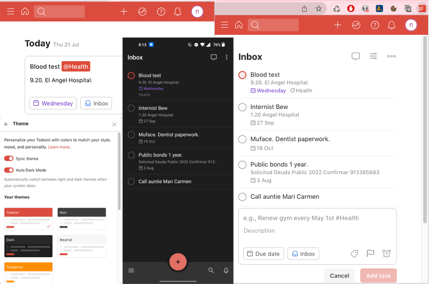Open Due date picker in add task form
The image size is (429, 284).
coord(263,254)
